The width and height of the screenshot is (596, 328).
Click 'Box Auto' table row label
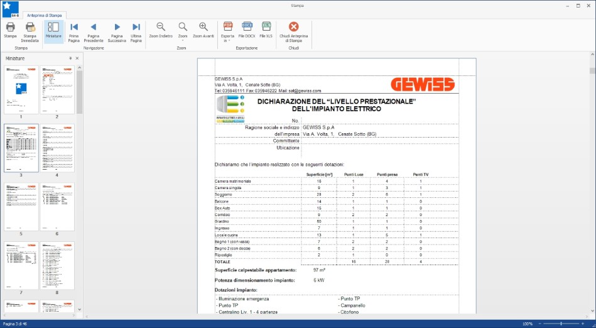222,208
